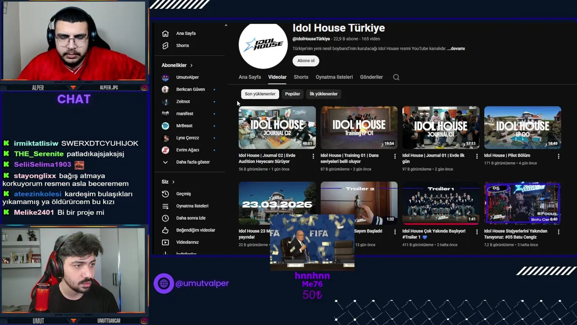This screenshot has width=577, height=325.
Task: Open Beğendiğim videolar thumbs-up icon
Action: 165,230
